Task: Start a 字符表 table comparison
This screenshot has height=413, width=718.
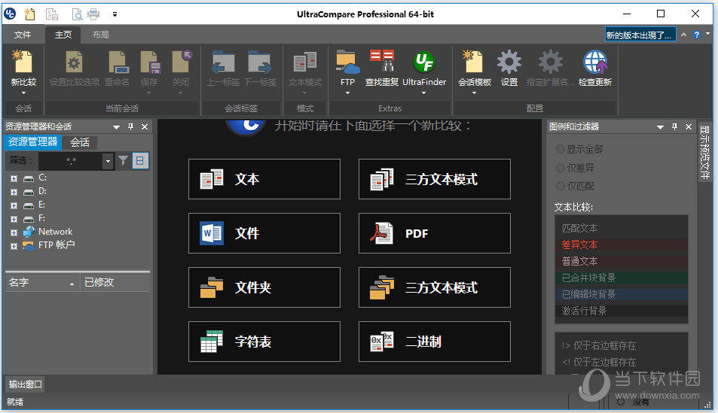Action: (x=264, y=342)
